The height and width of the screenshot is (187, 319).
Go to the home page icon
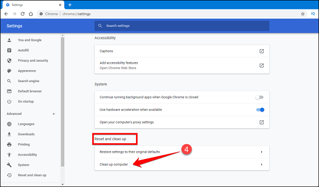pyautogui.click(x=31, y=14)
